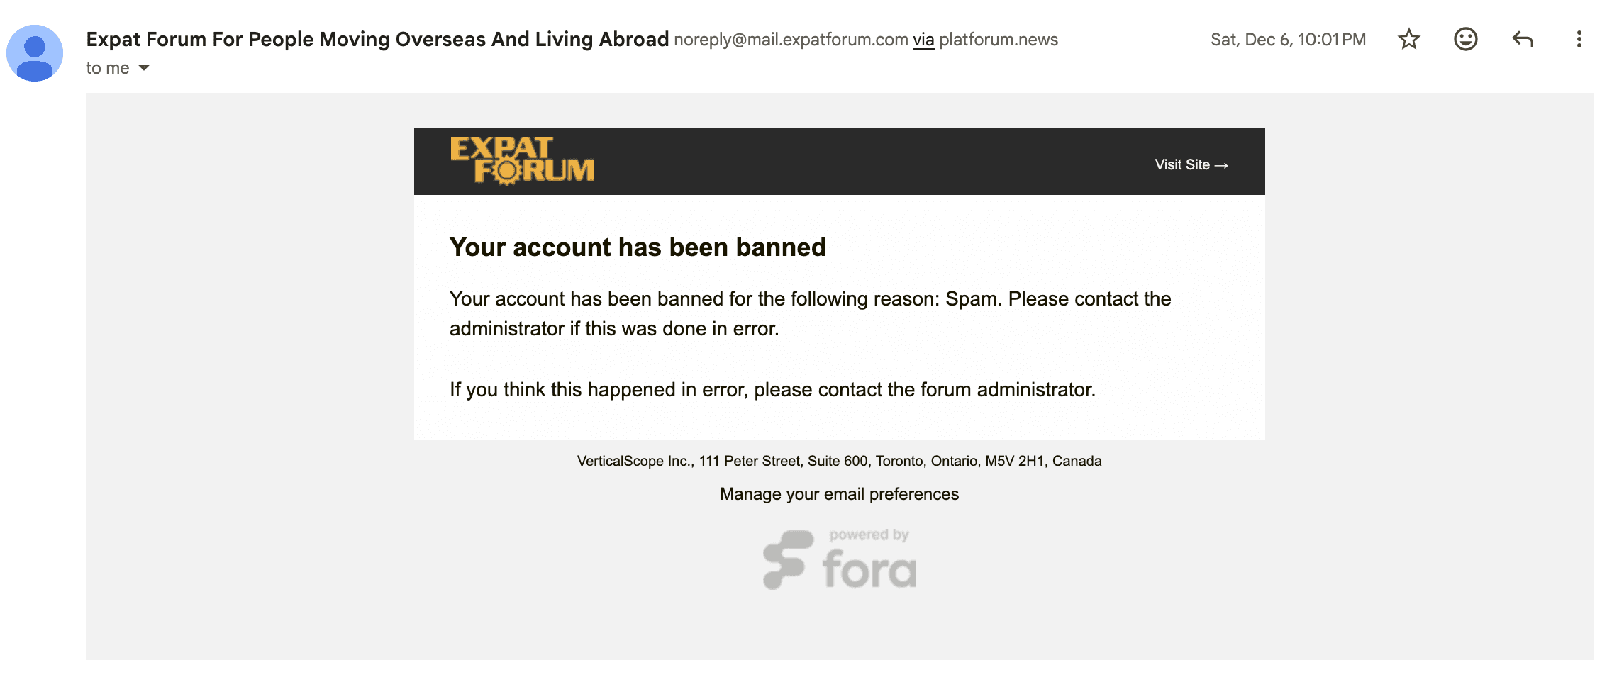1607x682 pixels.
Task: Click the VerticalScope Inc. address line
Action: coord(839,461)
